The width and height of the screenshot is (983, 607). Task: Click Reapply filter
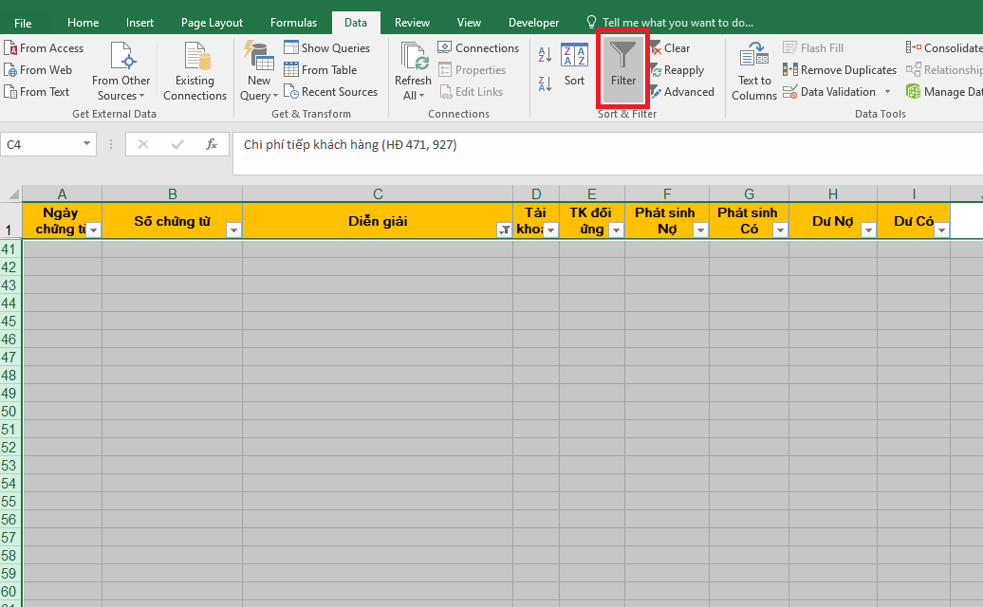click(677, 70)
